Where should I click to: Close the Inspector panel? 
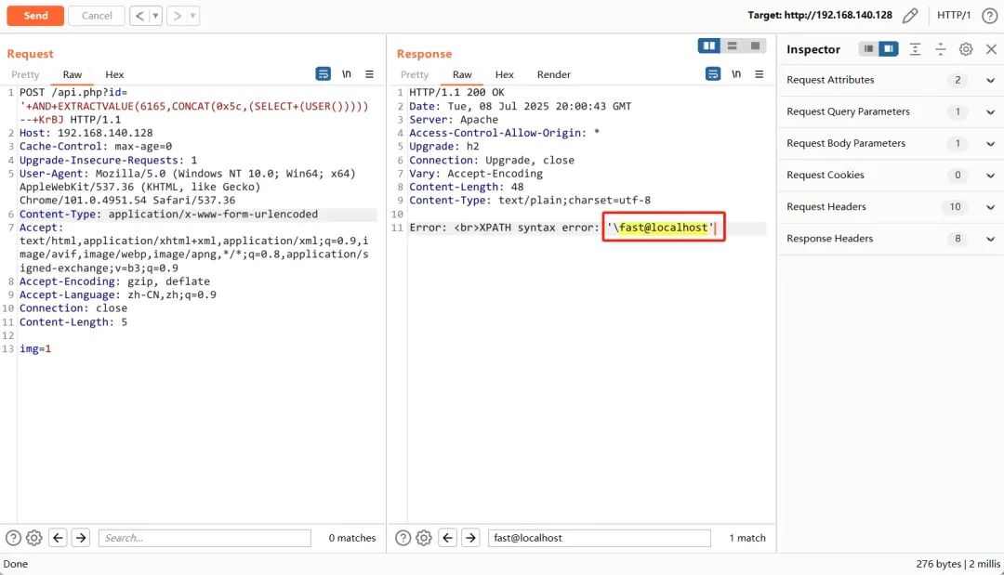[991, 49]
